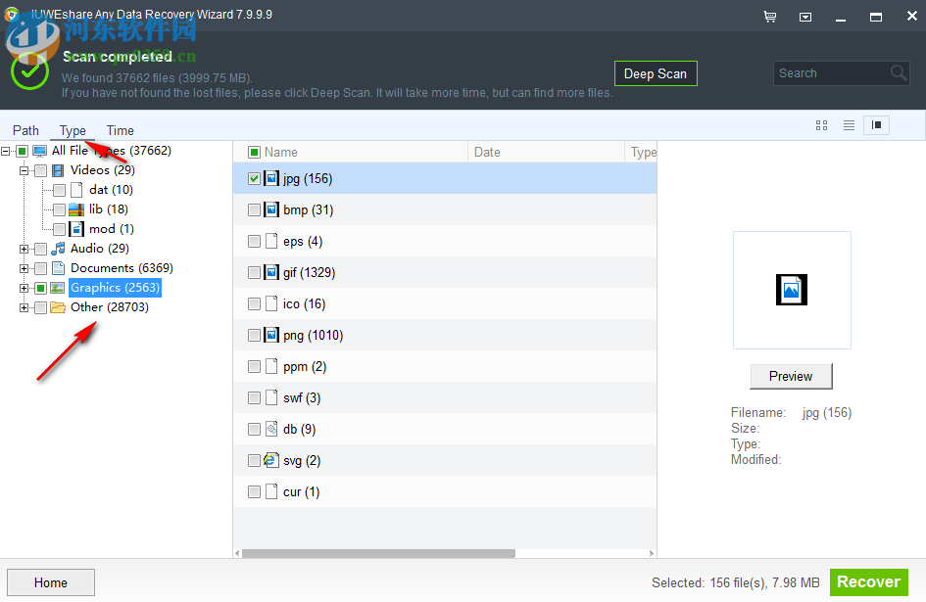
Task: Click the green Recover button
Action: tap(868, 581)
